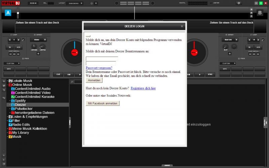Adjust the Left Pan knob
The image size is (269, 168).
click(42, 46)
